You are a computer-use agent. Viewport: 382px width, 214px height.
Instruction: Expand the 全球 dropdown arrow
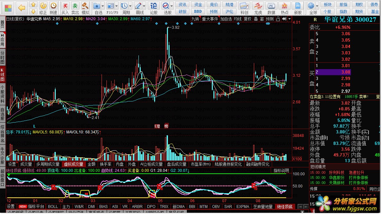pyautogui.click(x=317, y=6)
